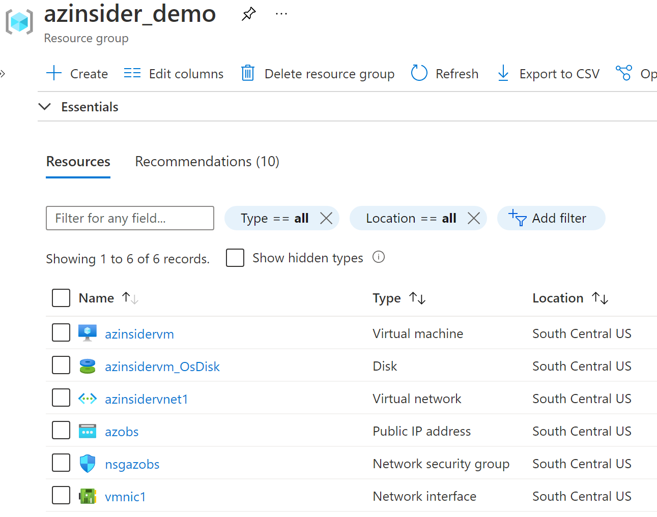Check the nsgazobs row checkbox
657x517 pixels.
coord(61,463)
